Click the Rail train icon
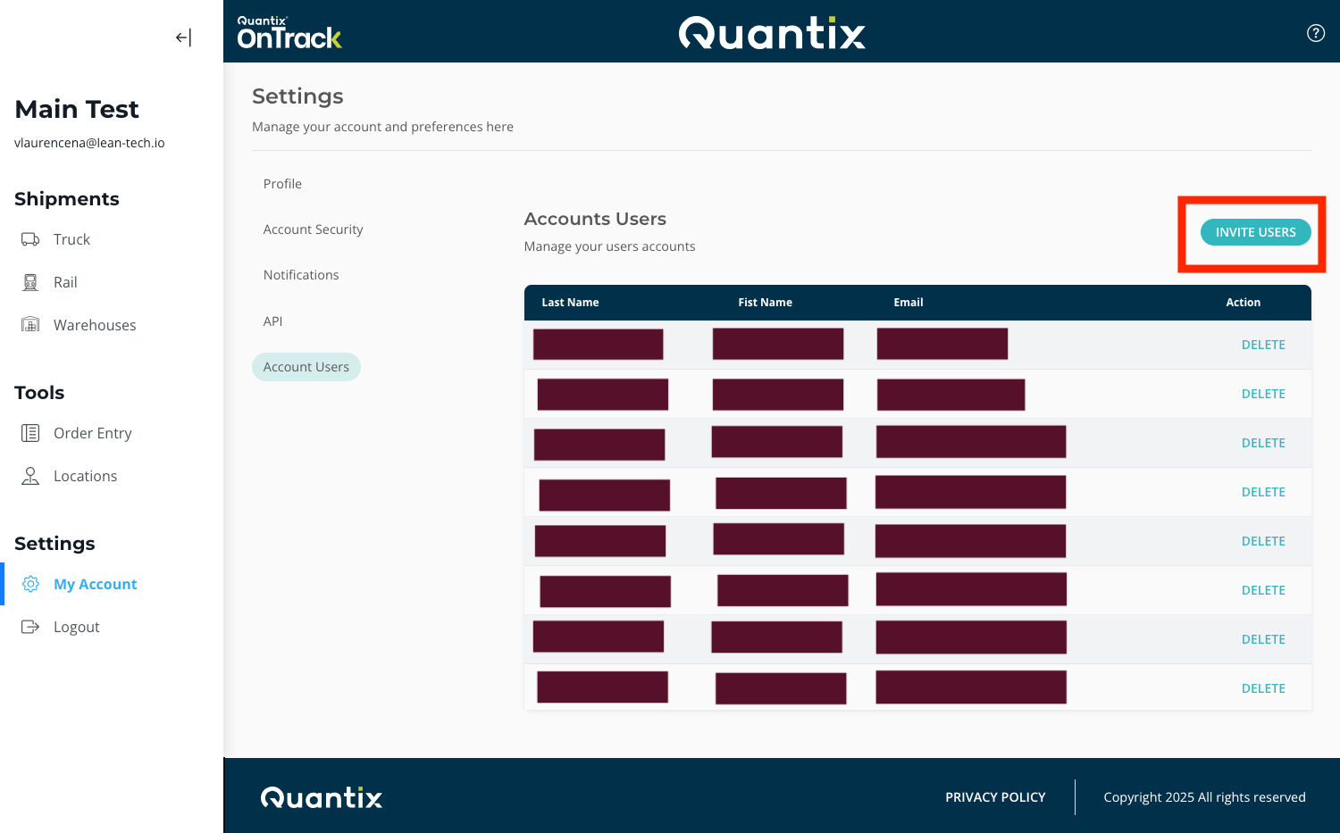This screenshot has height=833, width=1340. 30,282
